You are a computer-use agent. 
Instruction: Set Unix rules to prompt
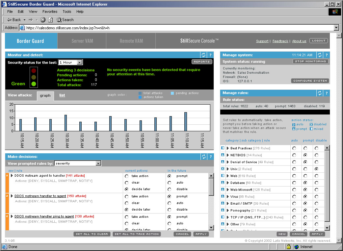[x=305, y=169]
